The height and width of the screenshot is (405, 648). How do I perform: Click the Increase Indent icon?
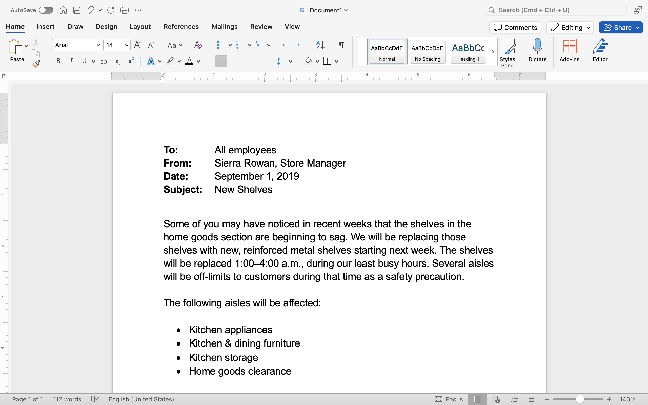300,45
